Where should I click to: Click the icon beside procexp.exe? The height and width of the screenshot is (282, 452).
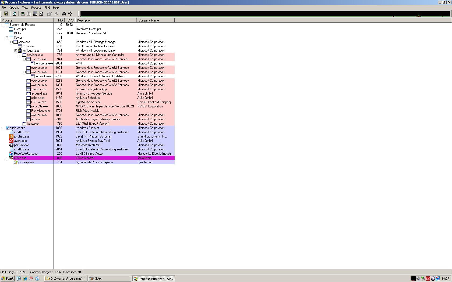click(x=16, y=162)
